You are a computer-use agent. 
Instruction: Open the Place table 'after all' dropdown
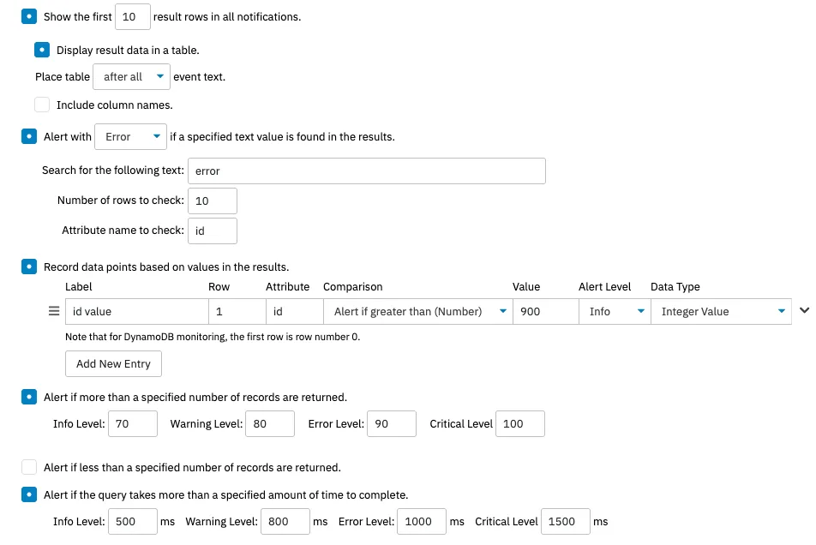pos(131,76)
